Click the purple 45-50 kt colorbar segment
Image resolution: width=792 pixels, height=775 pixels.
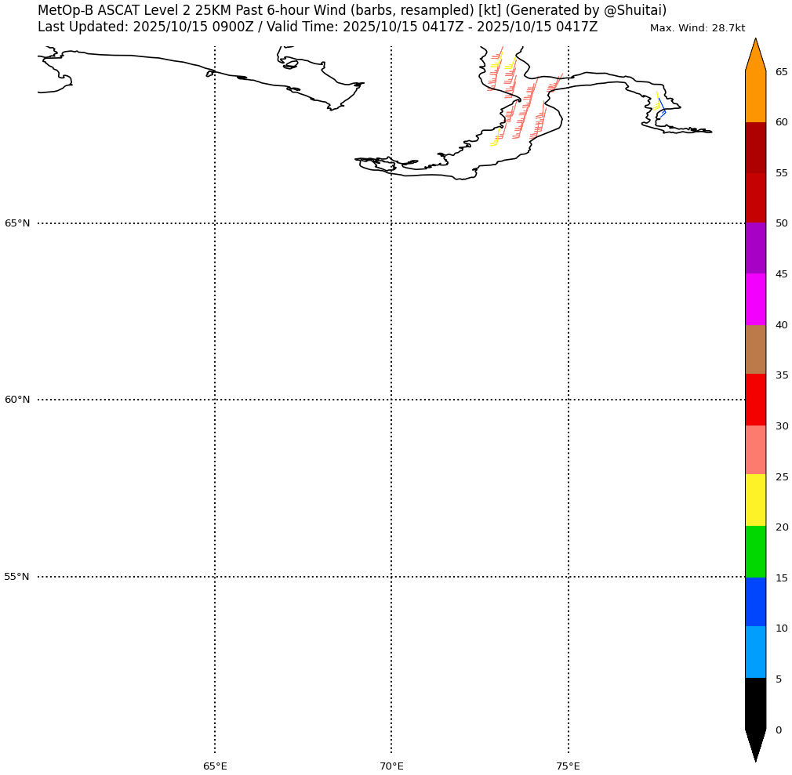(x=755, y=248)
